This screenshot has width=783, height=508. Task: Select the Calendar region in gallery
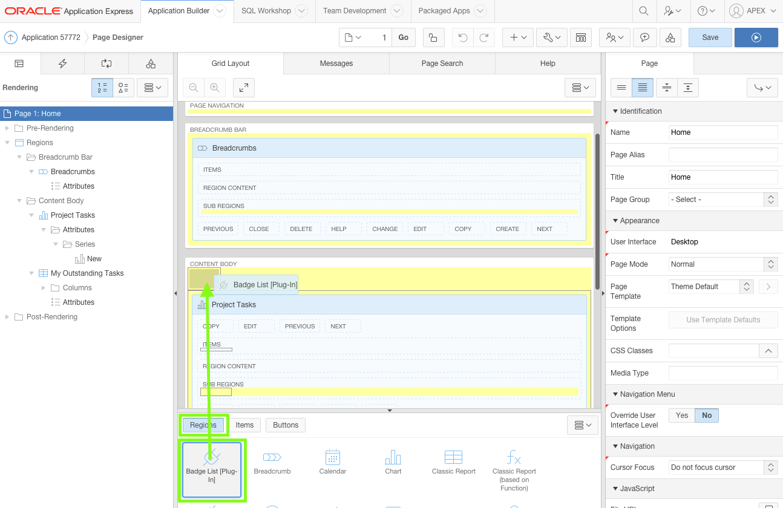click(332, 461)
